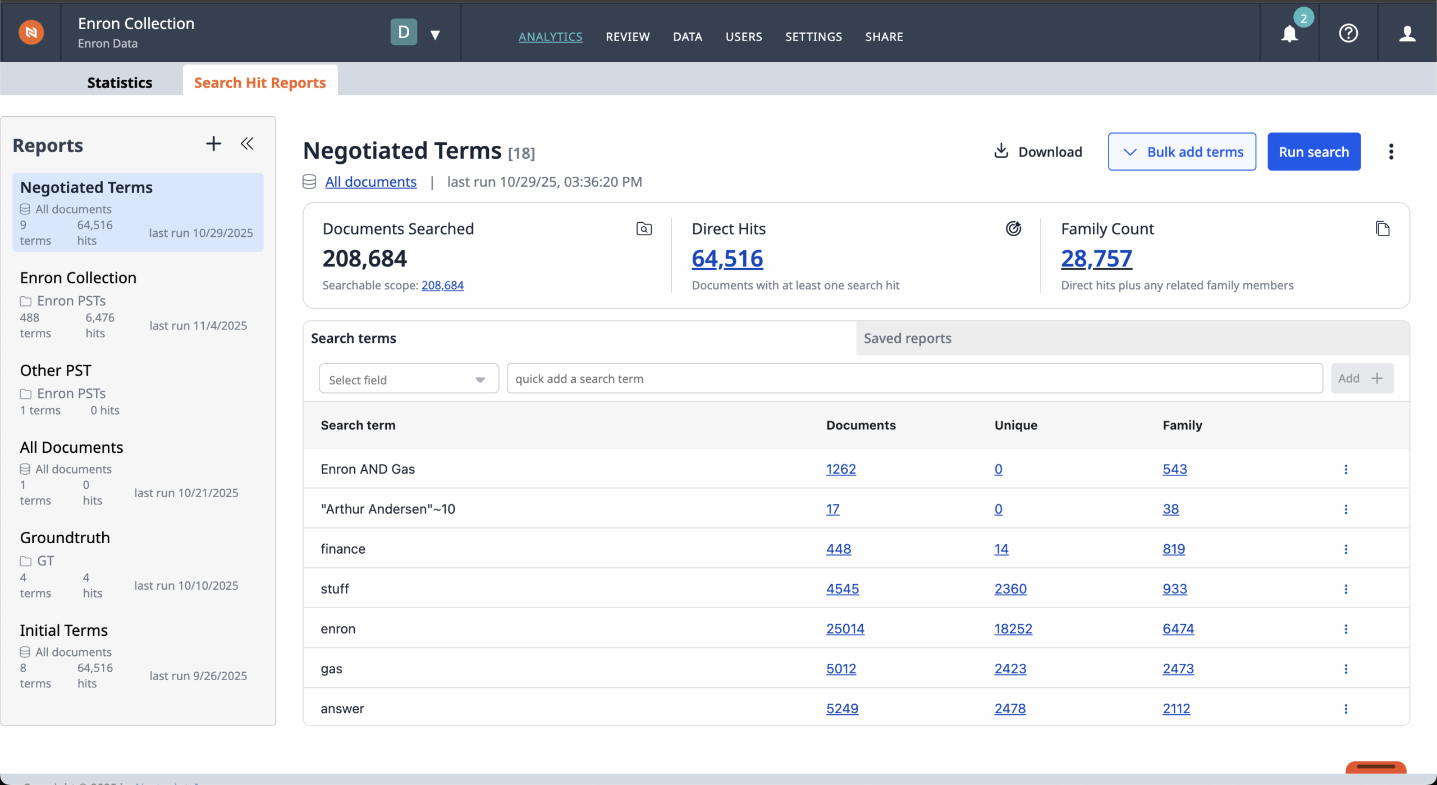Open the All documents link
Viewport: 1437px width, 785px height.
coord(371,181)
